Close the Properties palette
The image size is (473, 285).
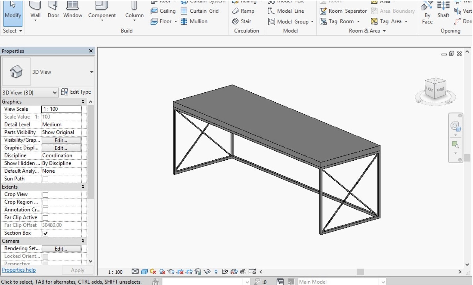point(91,51)
